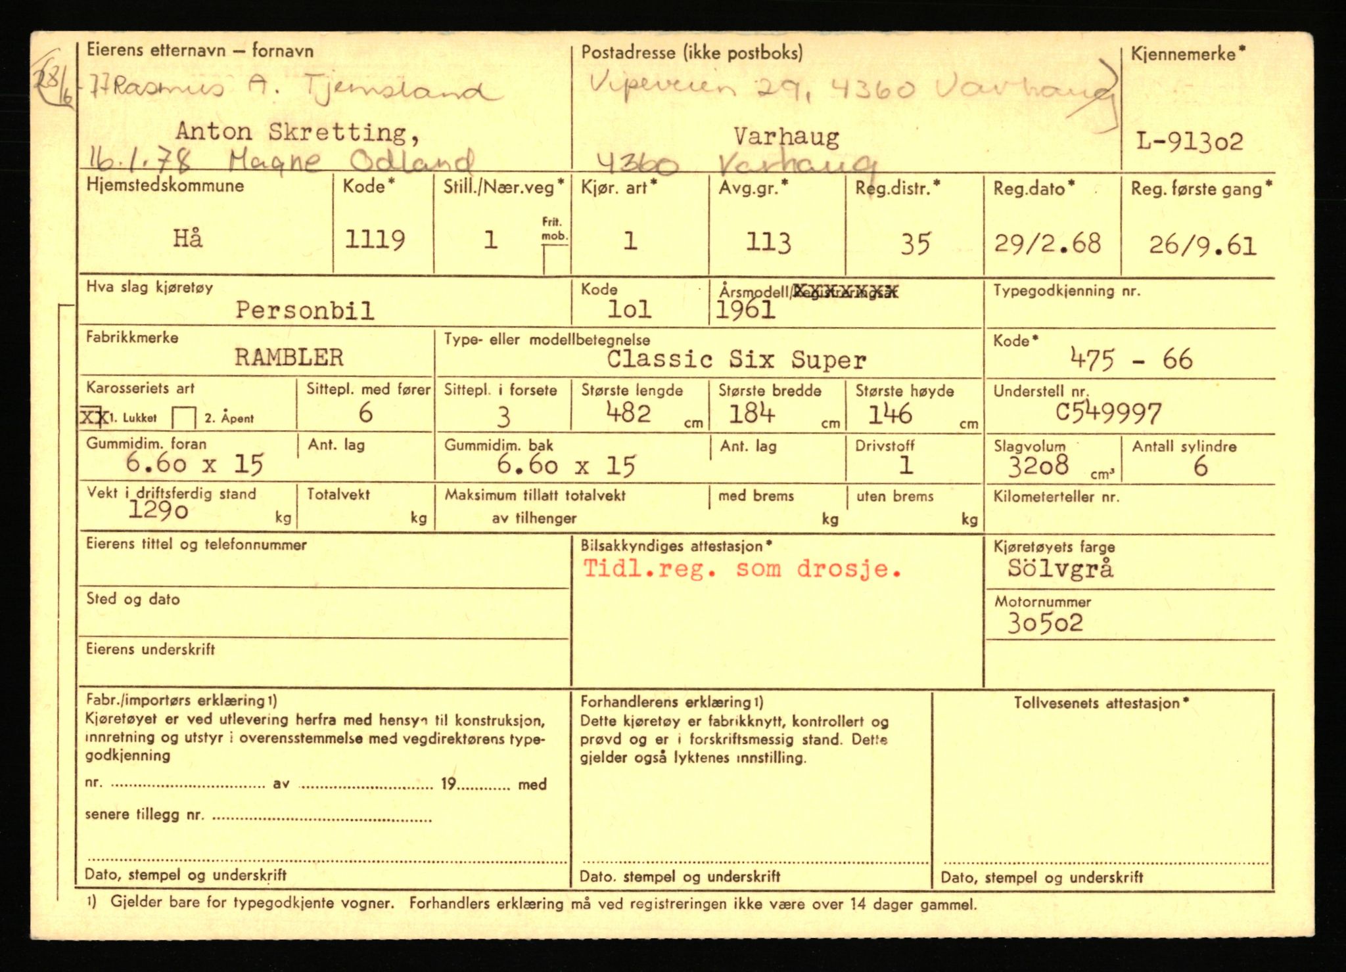Click the 'Eierens underskrift' signature field
The image size is (1346, 972).
[x=325, y=663]
